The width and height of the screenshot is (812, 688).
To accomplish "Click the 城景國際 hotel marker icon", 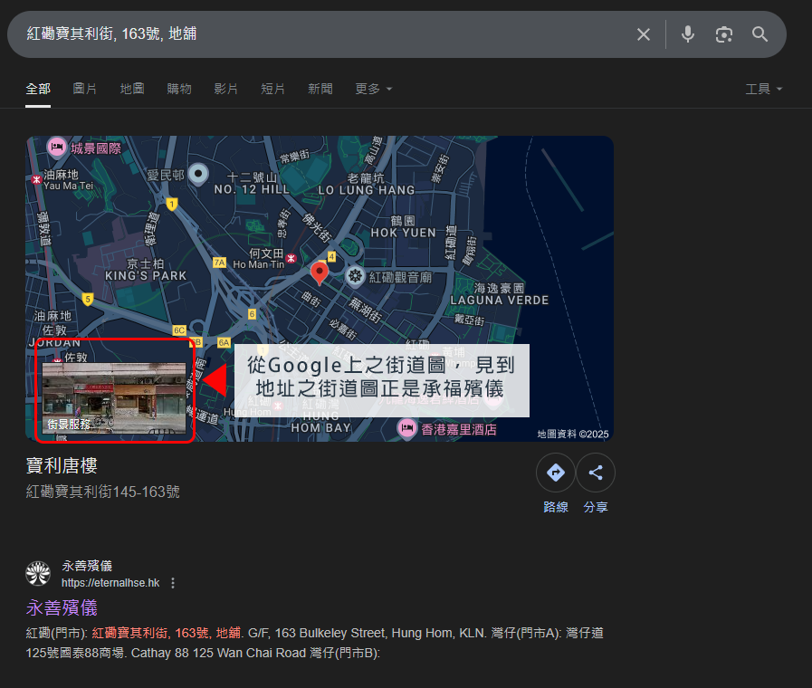I will coord(57,147).
